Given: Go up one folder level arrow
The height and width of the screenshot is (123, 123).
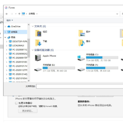Looking at the screenshot, I should point(19,14).
